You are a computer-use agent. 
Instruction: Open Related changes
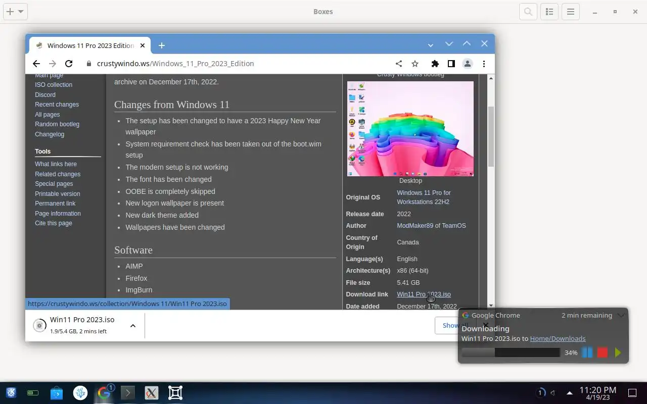[x=58, y=174]
